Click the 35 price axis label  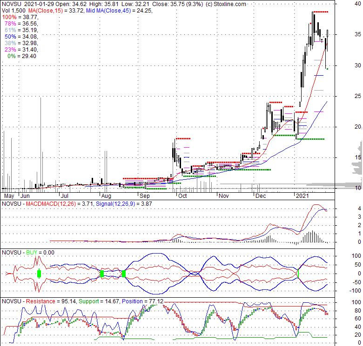coord(358,34)
